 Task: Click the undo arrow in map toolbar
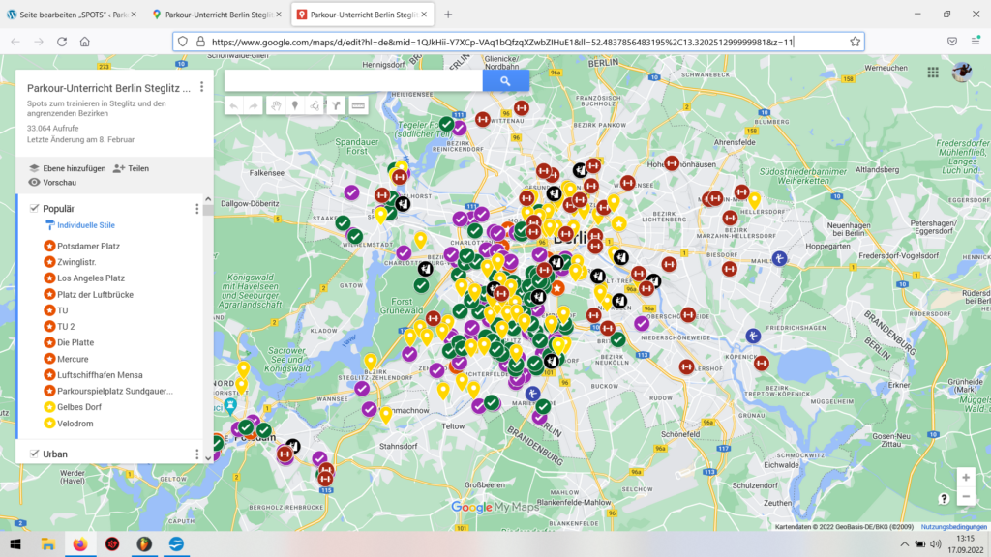click(x=235, y=105)
